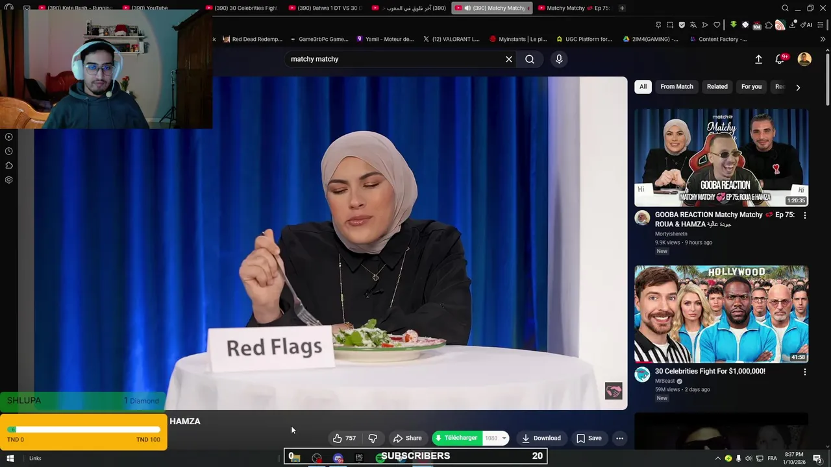This screenshot has height=467, width=831.
Task: Clear the "matchy matchy" search text
Action: pyautogui.click(x=509, y=59)
